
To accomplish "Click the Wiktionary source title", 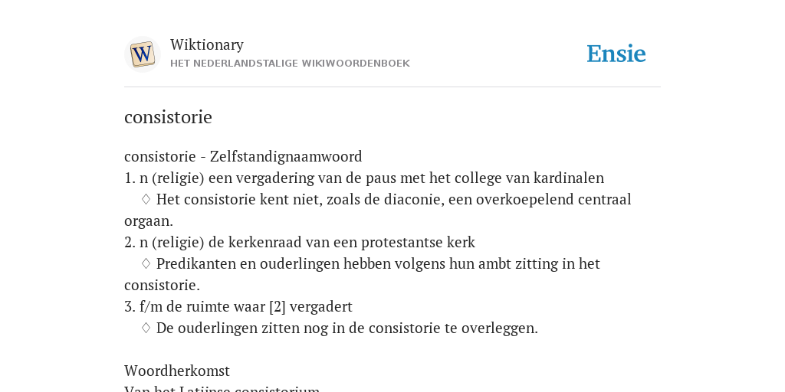I will pyautogui.click(x=207, y=44).
